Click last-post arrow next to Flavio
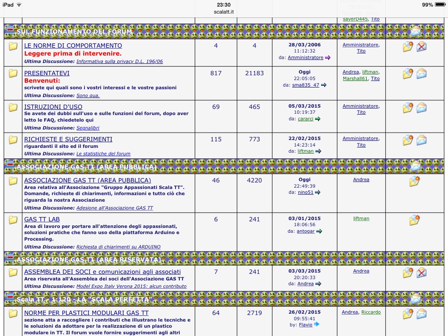The height and width of the screenshot is (336, 448). (x=317, y=324)
